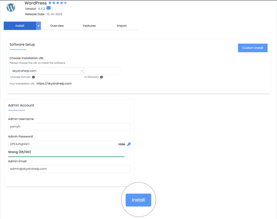The image size is (277, 219).
Task: Switch to the Overview tab
Action: tap(57, 26)
